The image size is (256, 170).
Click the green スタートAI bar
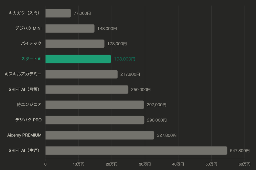click(x=78, y=59)
